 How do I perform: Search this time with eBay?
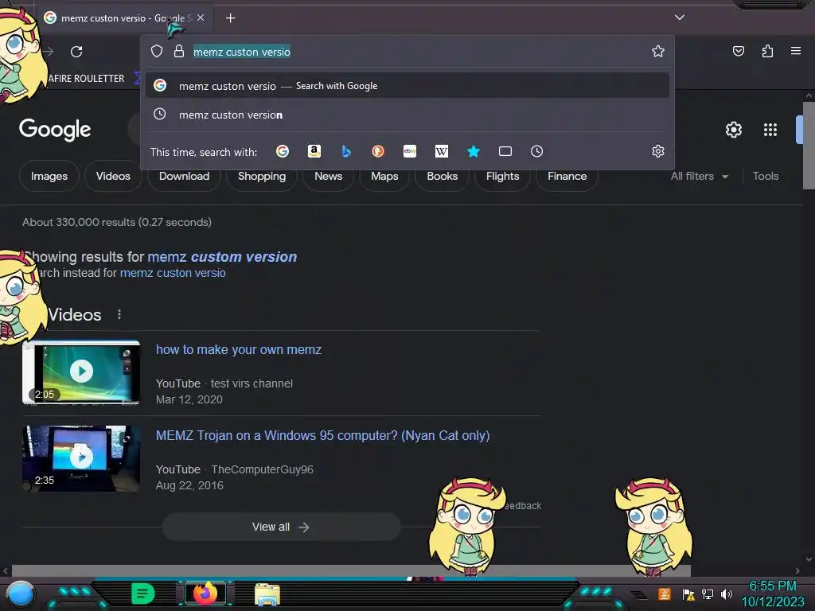pos(410,151)
